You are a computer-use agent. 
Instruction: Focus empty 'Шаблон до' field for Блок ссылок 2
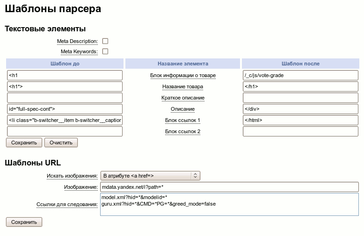pos(65,131)
